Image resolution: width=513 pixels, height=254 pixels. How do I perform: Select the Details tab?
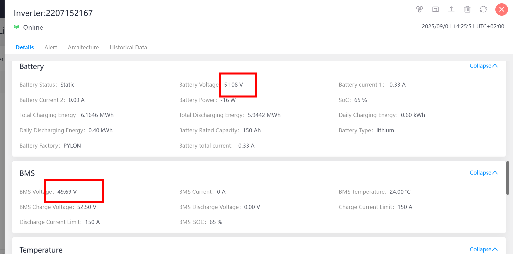point(25,47)
